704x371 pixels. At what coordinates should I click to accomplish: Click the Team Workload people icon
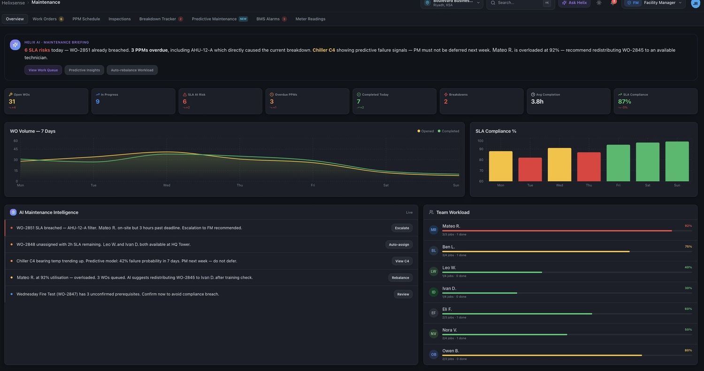pyautogui.click(x=431, y=212)
